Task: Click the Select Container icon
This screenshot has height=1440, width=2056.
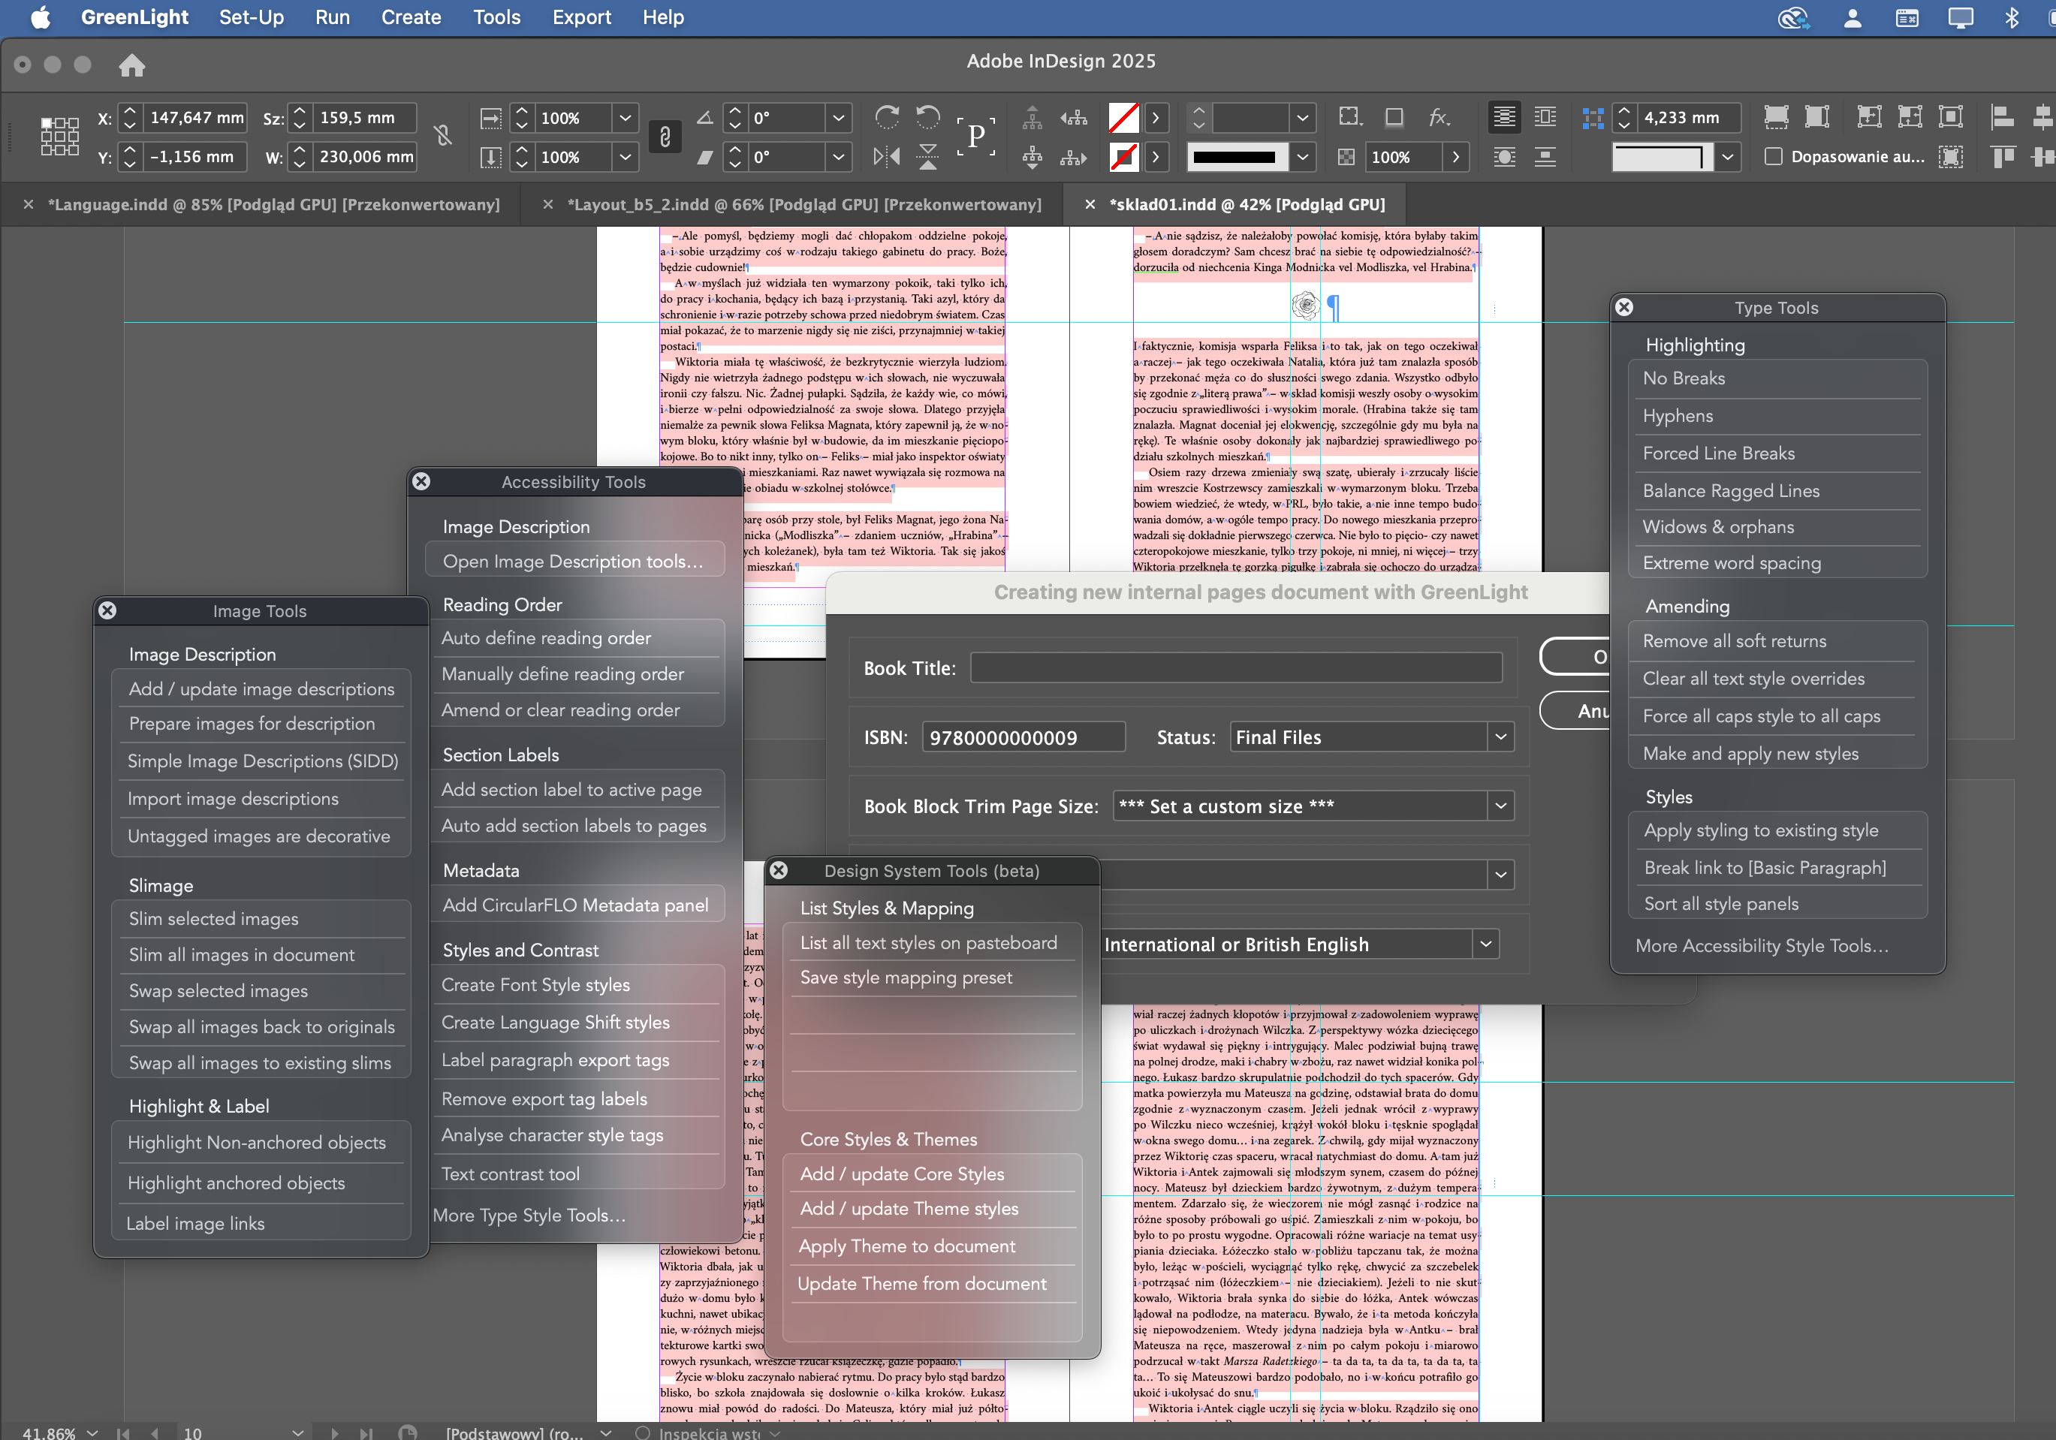Action: (1033, 117)
